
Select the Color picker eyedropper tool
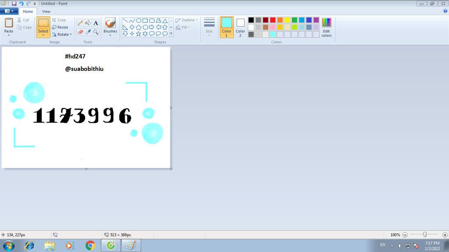click(88, 31)
